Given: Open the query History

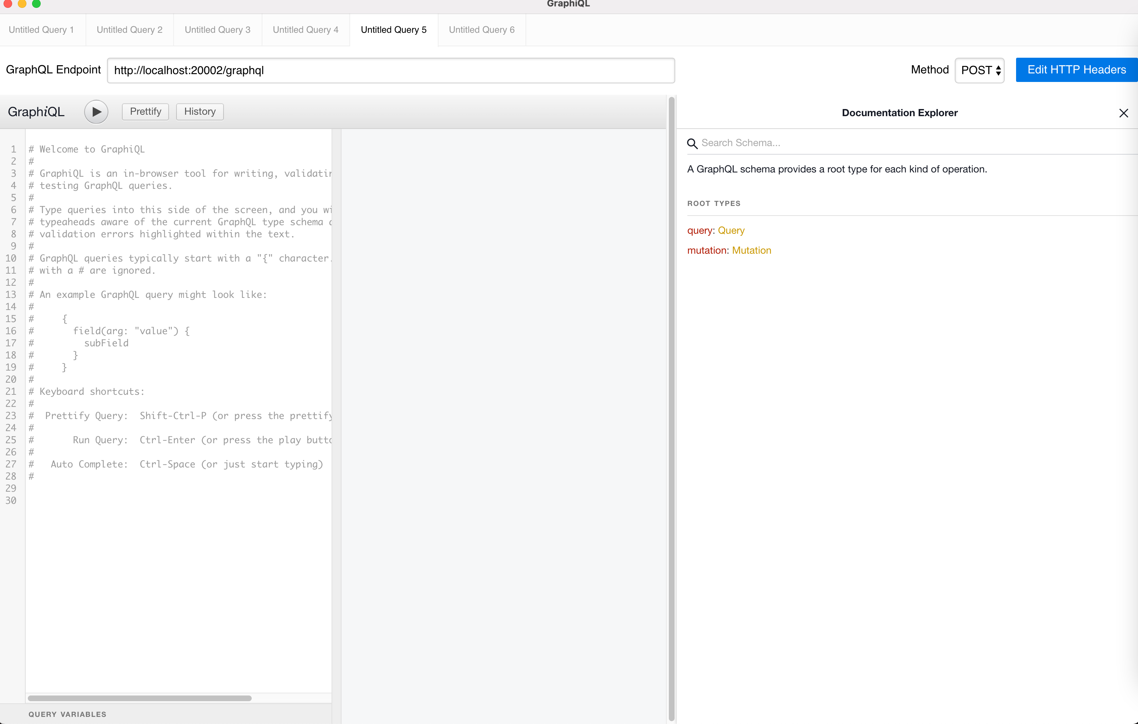Looking at the screenshot, I should tap(200, 112).
